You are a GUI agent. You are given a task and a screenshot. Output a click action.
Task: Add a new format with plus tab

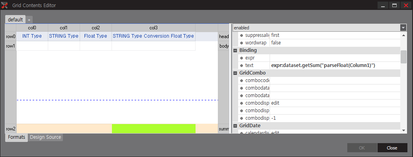29,20
